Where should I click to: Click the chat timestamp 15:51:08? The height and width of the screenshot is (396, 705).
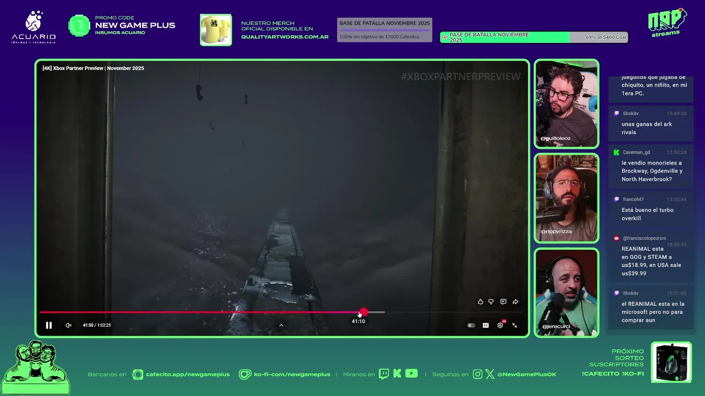676,293
